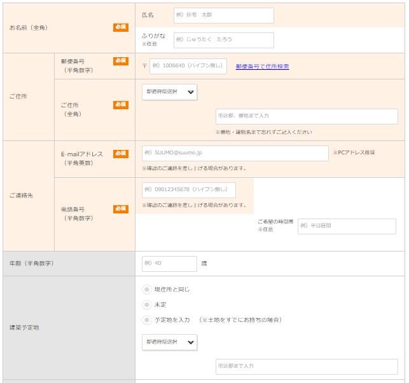The width and height of the screenshot is (409, 383).
Task: Click the 必須 badge in 郵便番号 row
Action: [121, 61]
